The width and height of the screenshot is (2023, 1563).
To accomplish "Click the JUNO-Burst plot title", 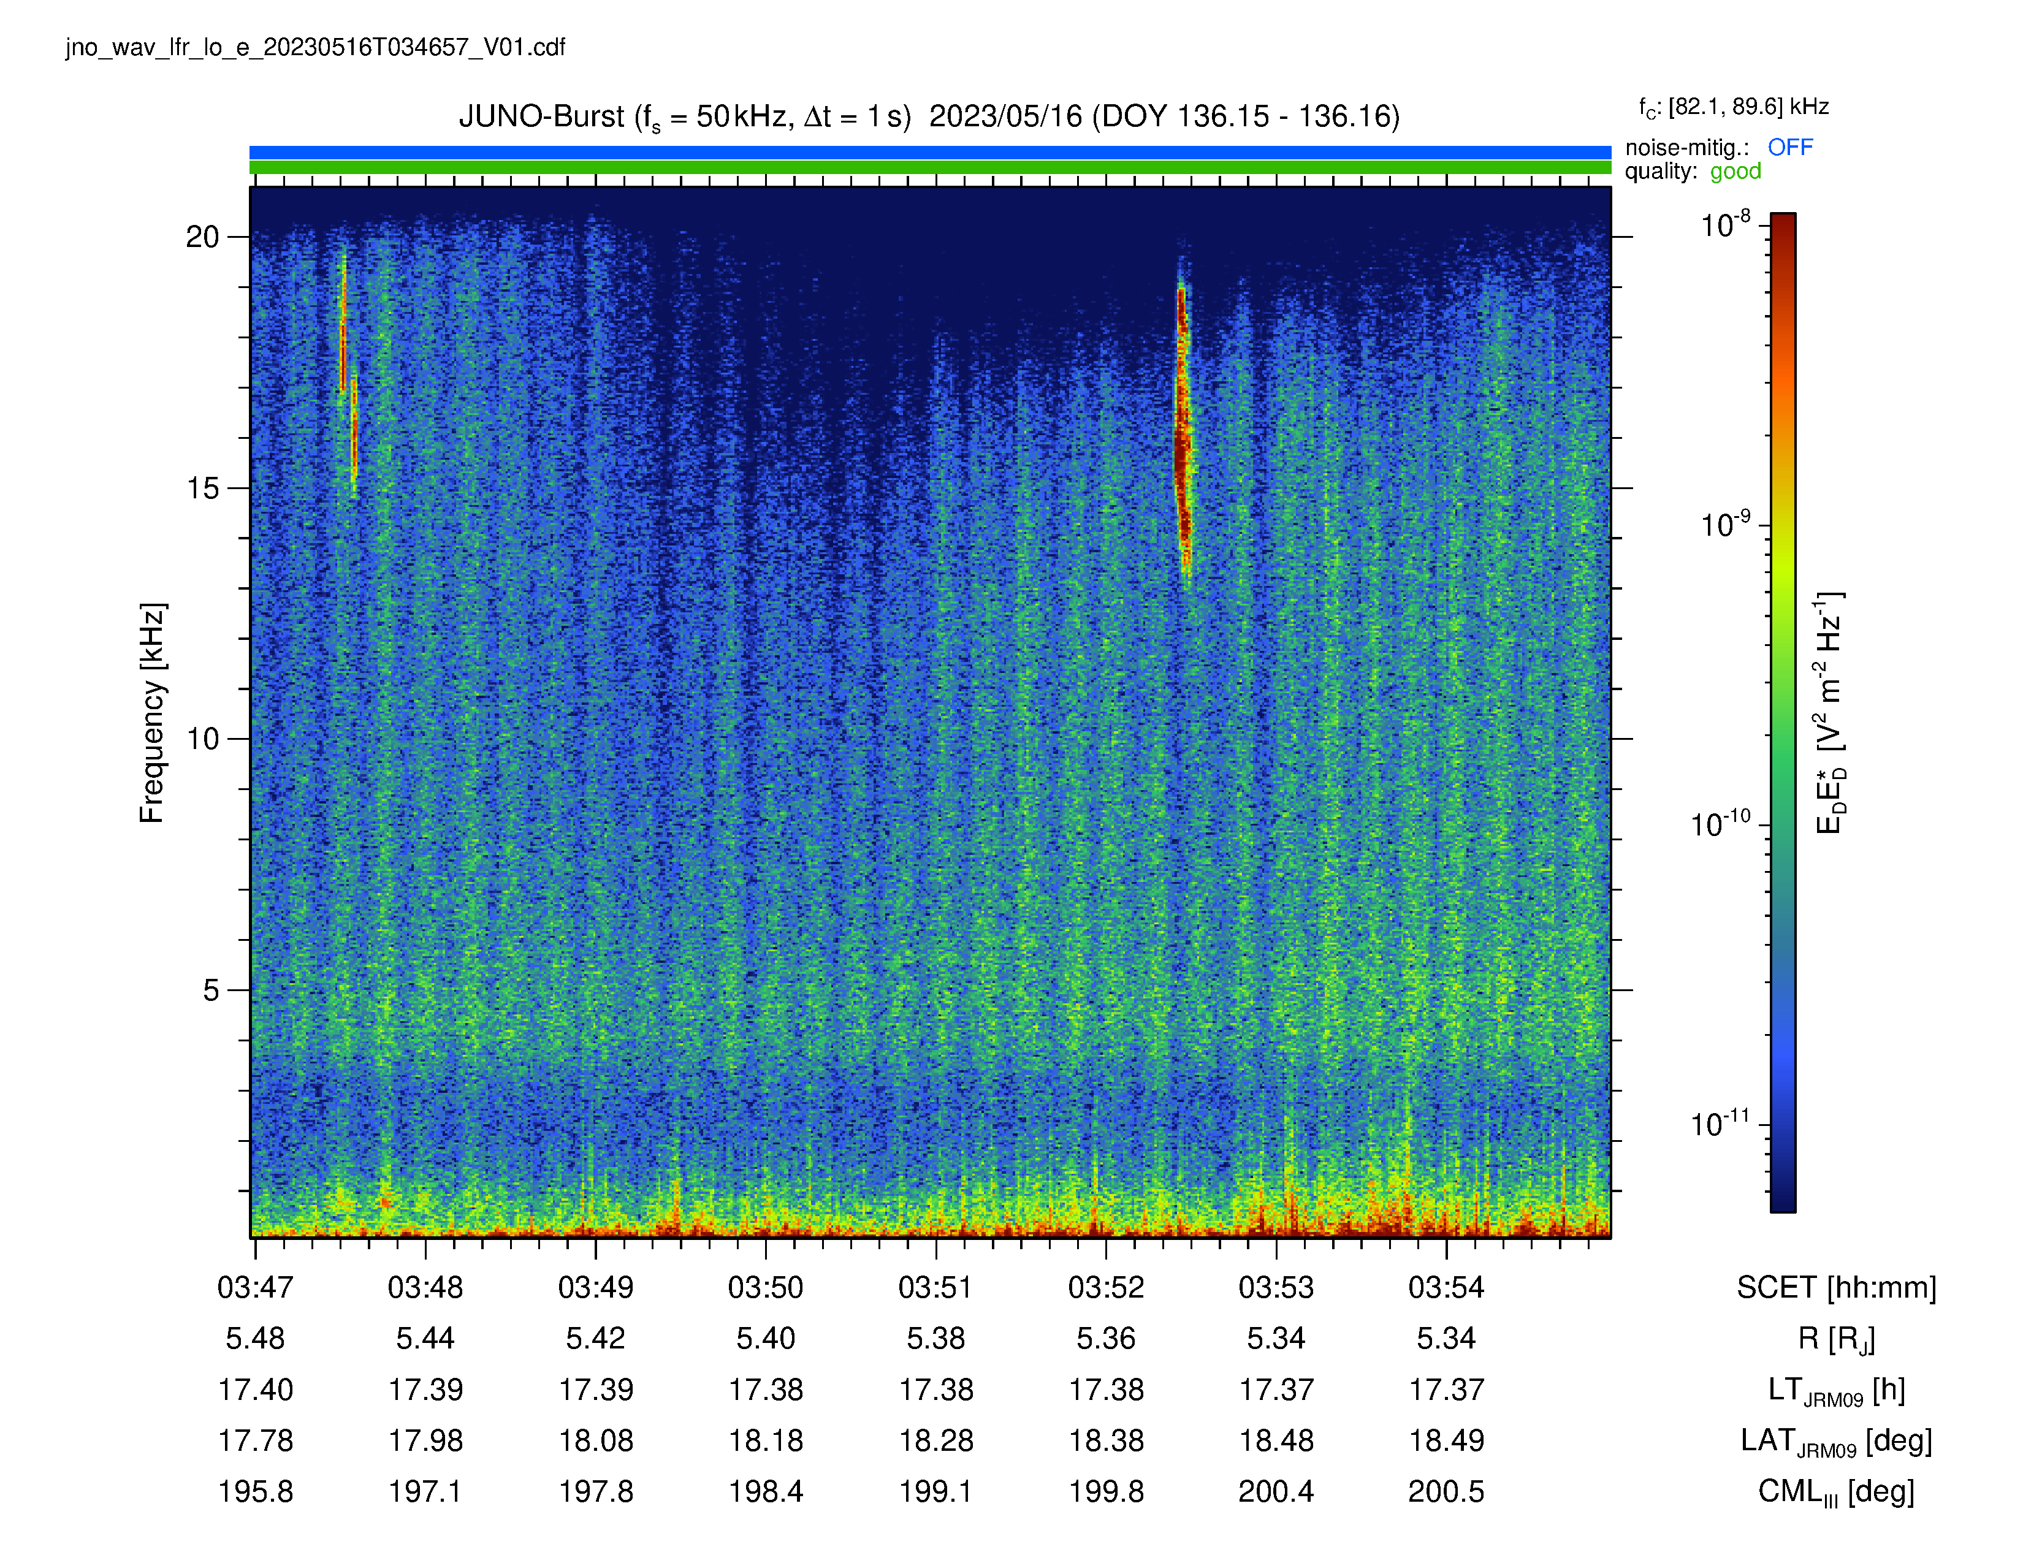I will [929, 116].
